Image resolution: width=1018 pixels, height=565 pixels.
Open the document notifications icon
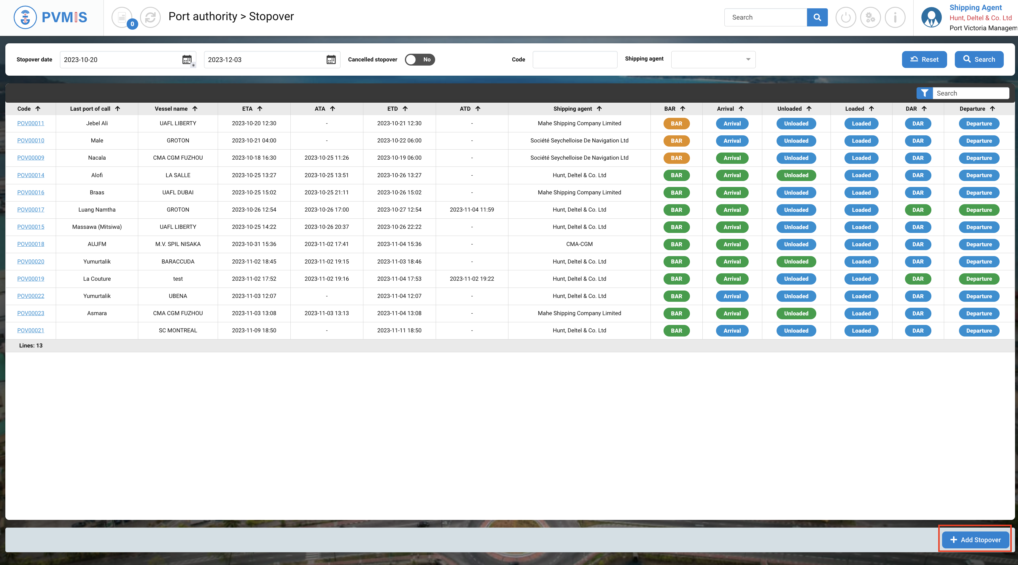[x=122, y=18]
